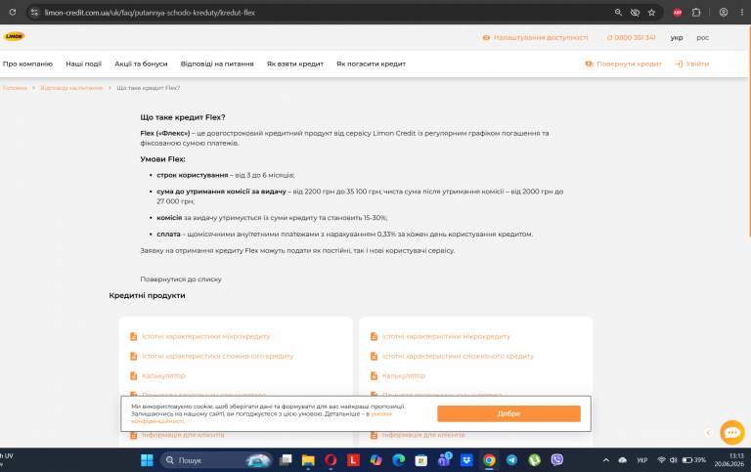This screenshot has height=472, width=751.
Task: Open Як взяти кредит menu item
Action: click(x=295, y=64)
